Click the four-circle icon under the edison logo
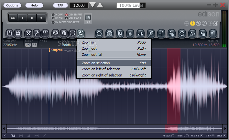 point(187,24)
